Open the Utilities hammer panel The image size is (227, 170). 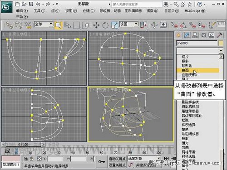[x=219, y=35]
